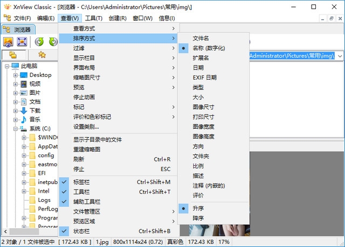Screen dimensions: 345x247
Task: Click the tree horizontal scrollbar thumb
Action: pyautogui.click(x=24, y=231)
